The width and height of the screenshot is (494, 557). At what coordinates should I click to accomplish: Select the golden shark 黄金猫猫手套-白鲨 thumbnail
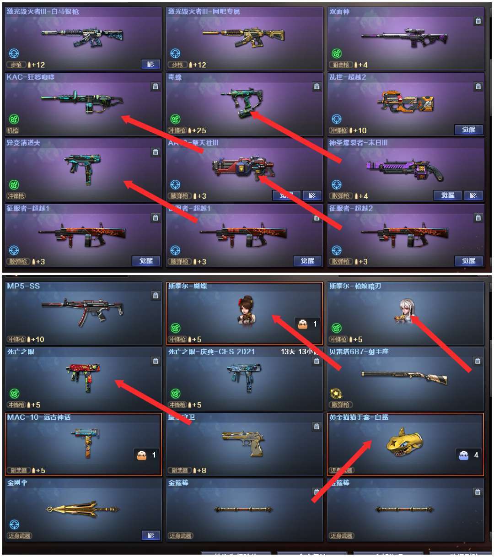[404, 442]
